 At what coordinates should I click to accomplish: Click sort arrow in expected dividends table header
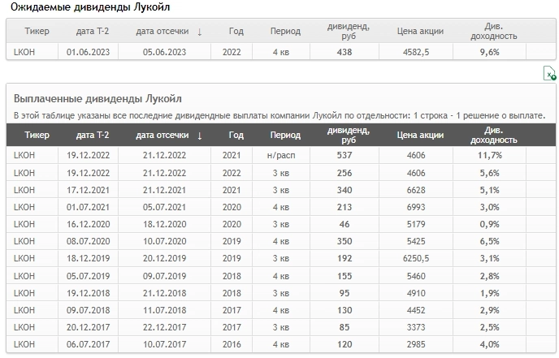[x=200, y=32]
